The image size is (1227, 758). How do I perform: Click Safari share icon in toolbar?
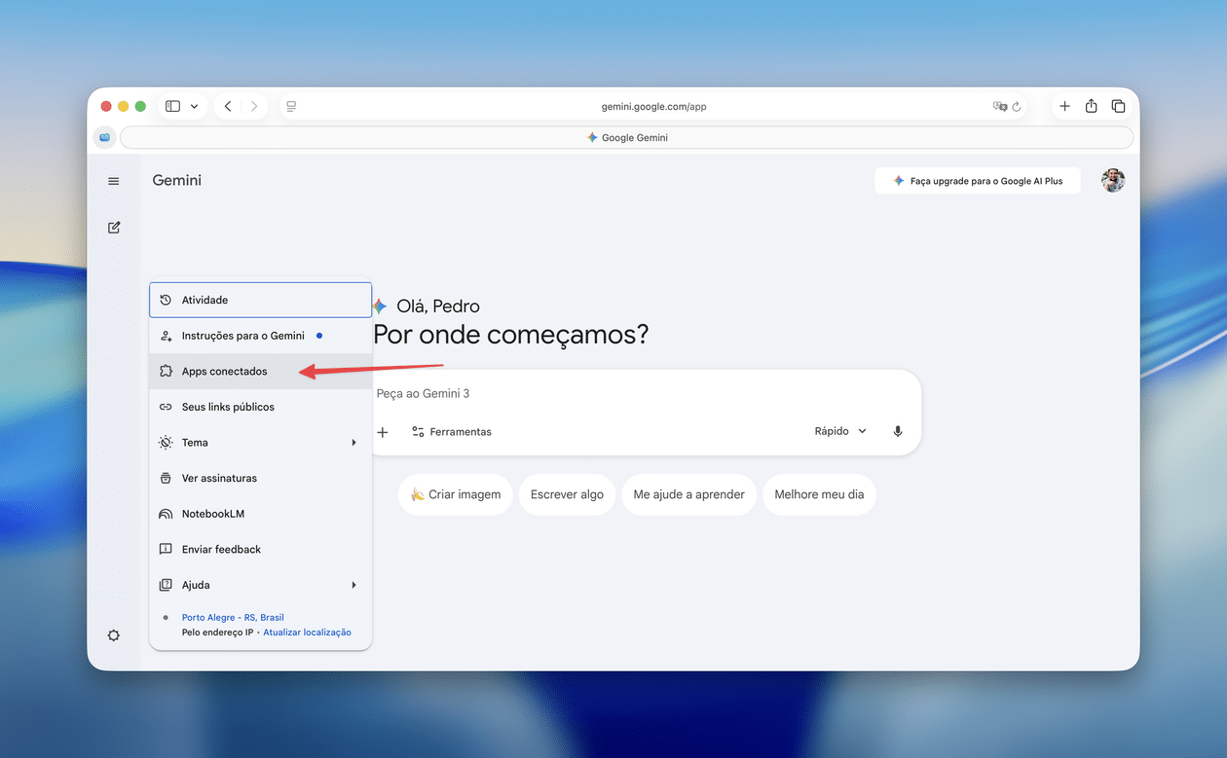click(1091, 106)
